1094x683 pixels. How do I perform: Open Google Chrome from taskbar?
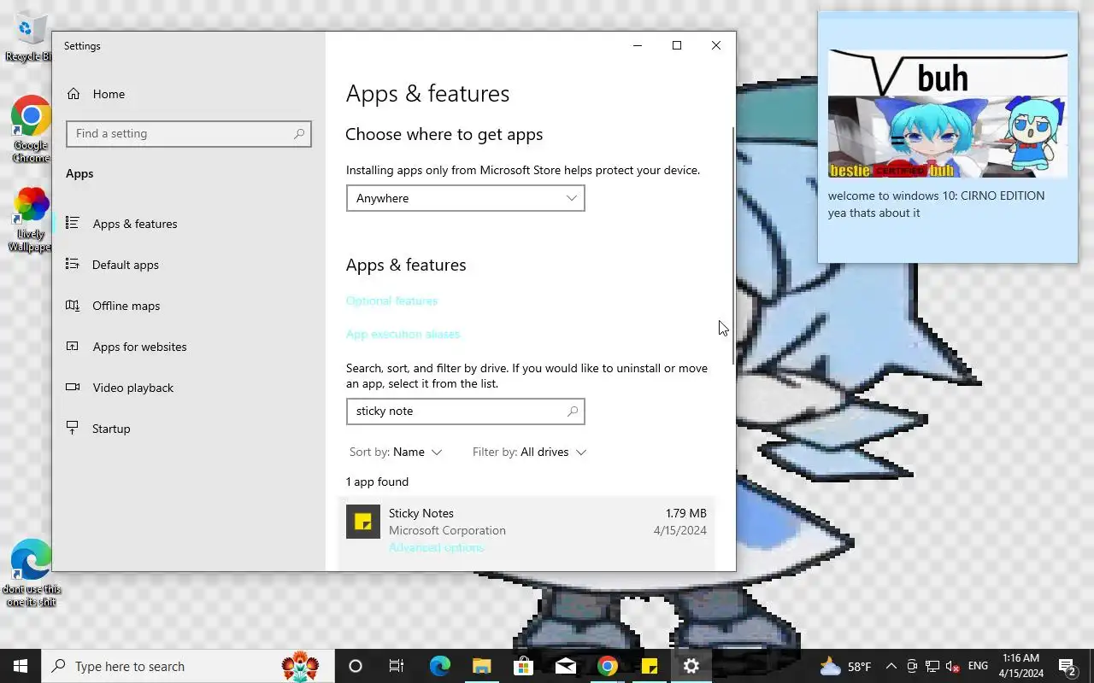608,666
